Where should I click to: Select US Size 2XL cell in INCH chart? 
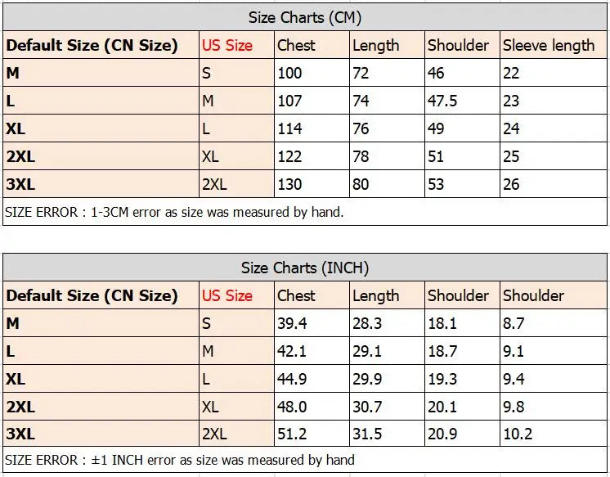pos(214,434)
